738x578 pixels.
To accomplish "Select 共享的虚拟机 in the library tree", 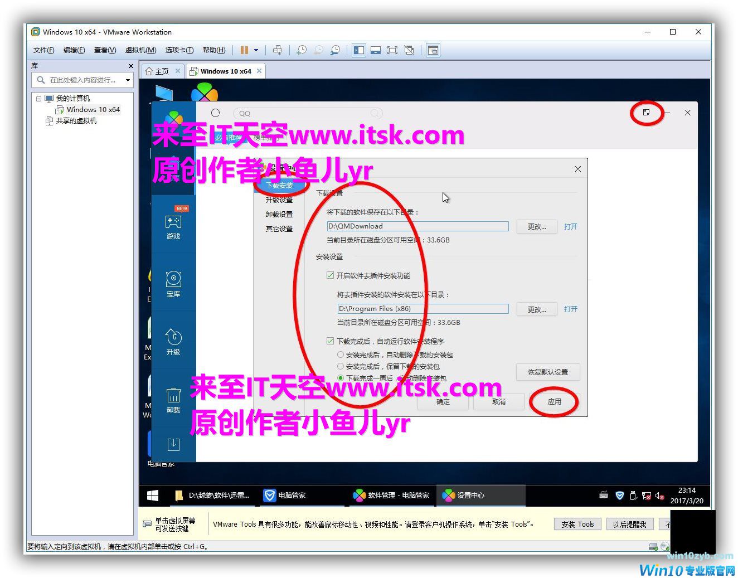I will pyautogui.click(x=76, y=121).
